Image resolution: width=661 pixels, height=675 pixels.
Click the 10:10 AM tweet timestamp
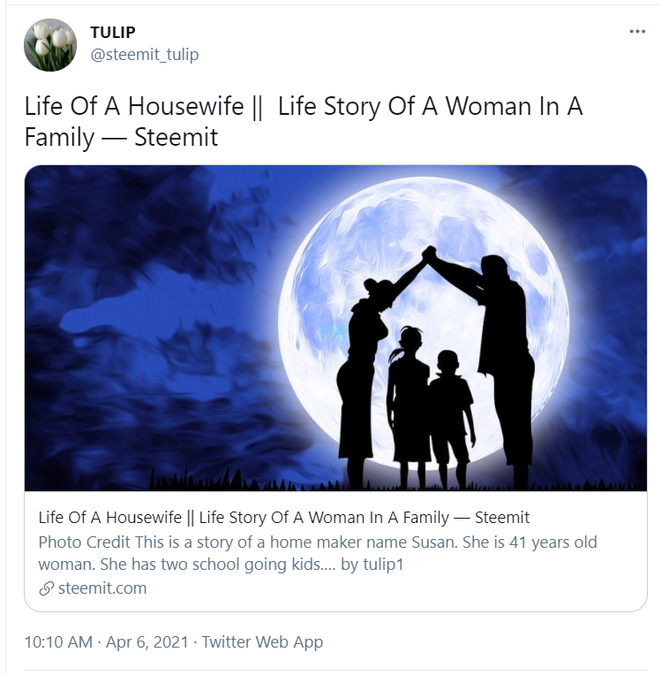[58, 641]
